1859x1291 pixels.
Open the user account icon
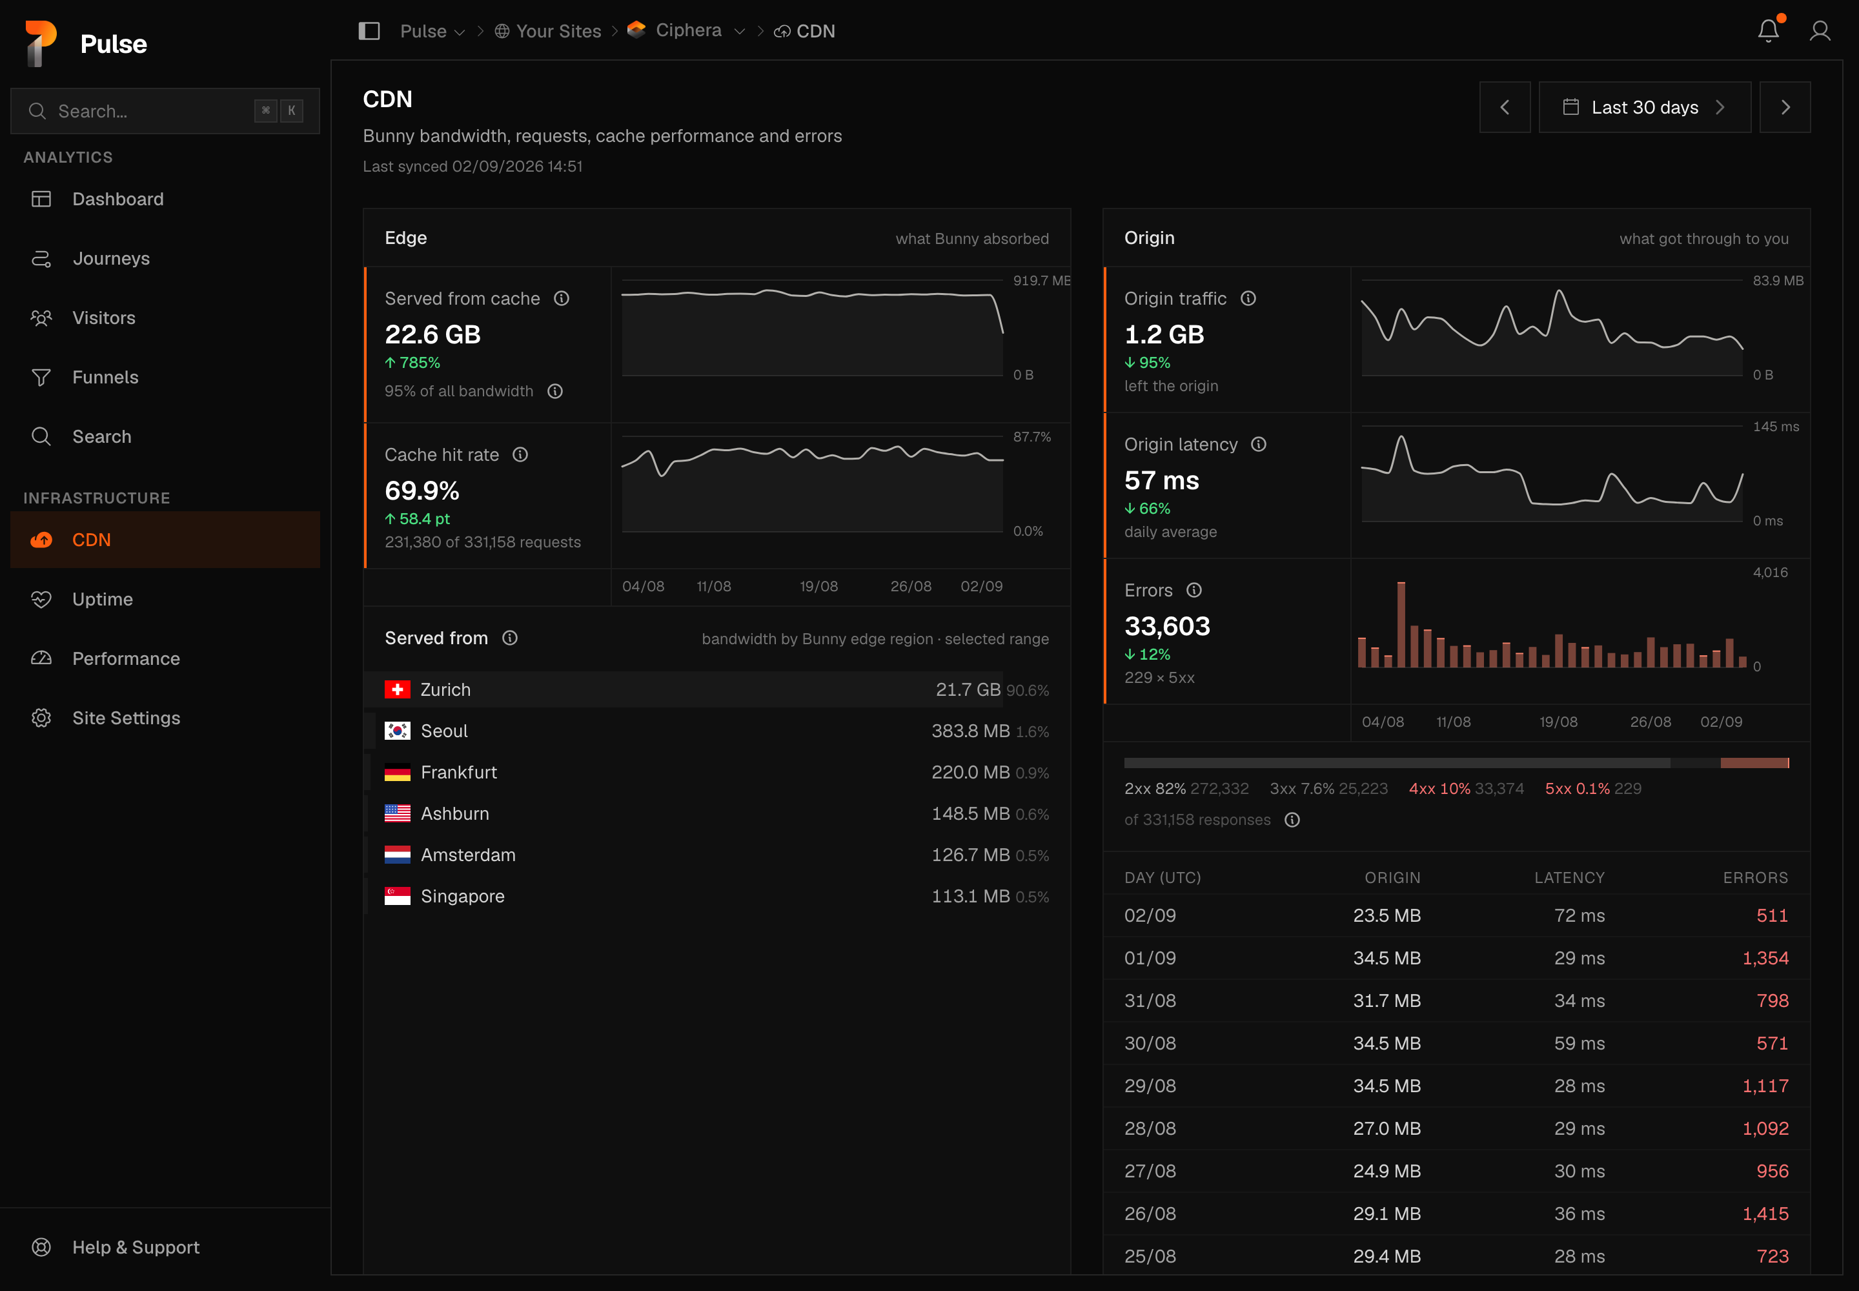(1820, 31)
